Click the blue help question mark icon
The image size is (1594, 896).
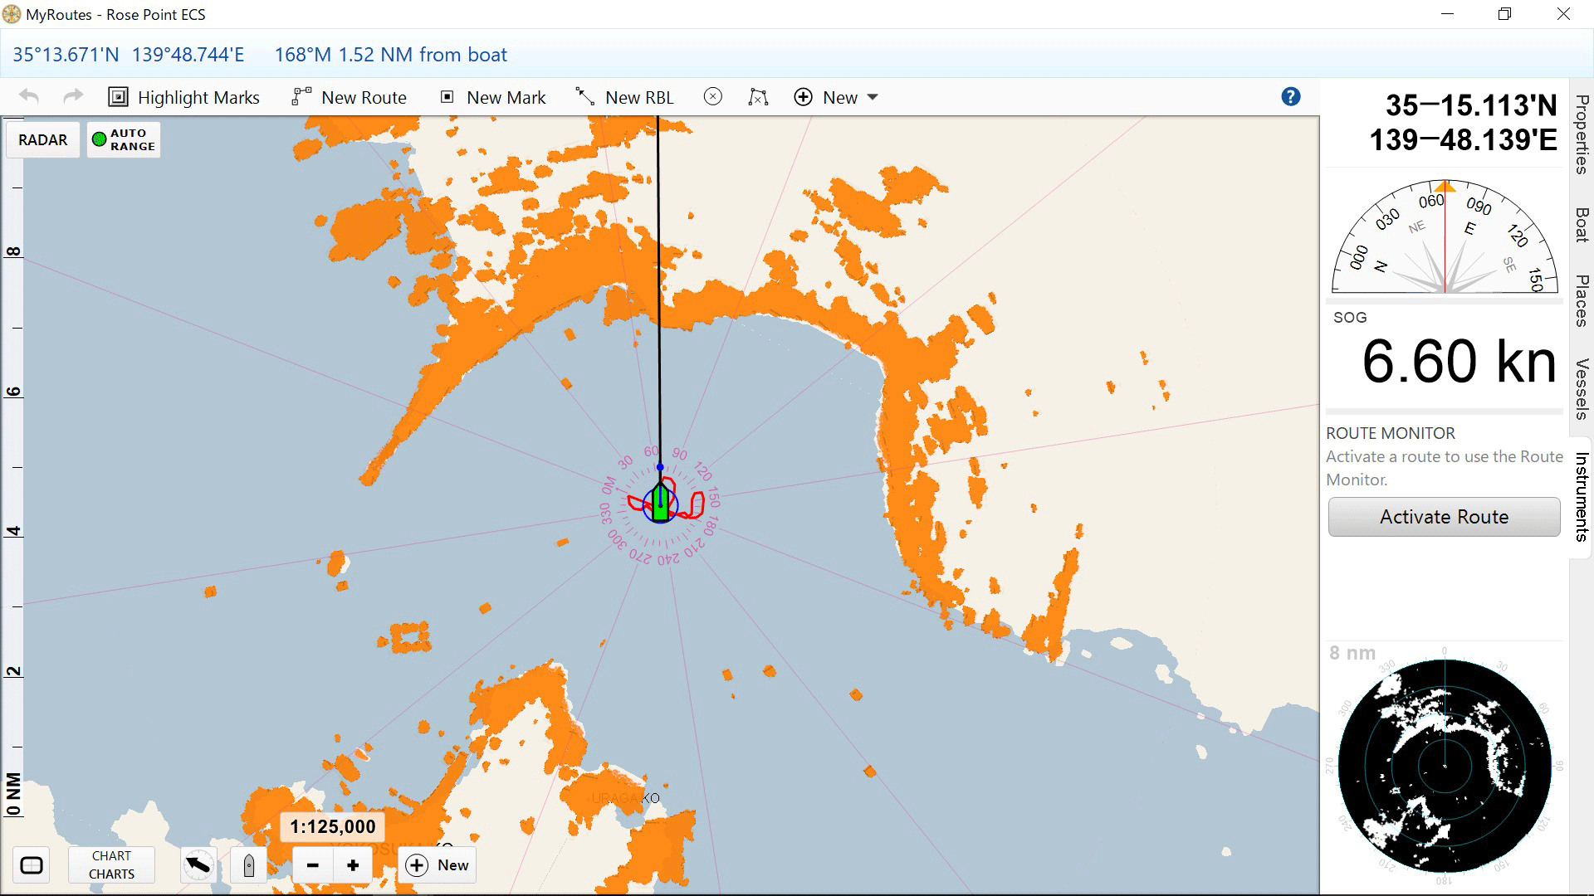pos(1290,97)
